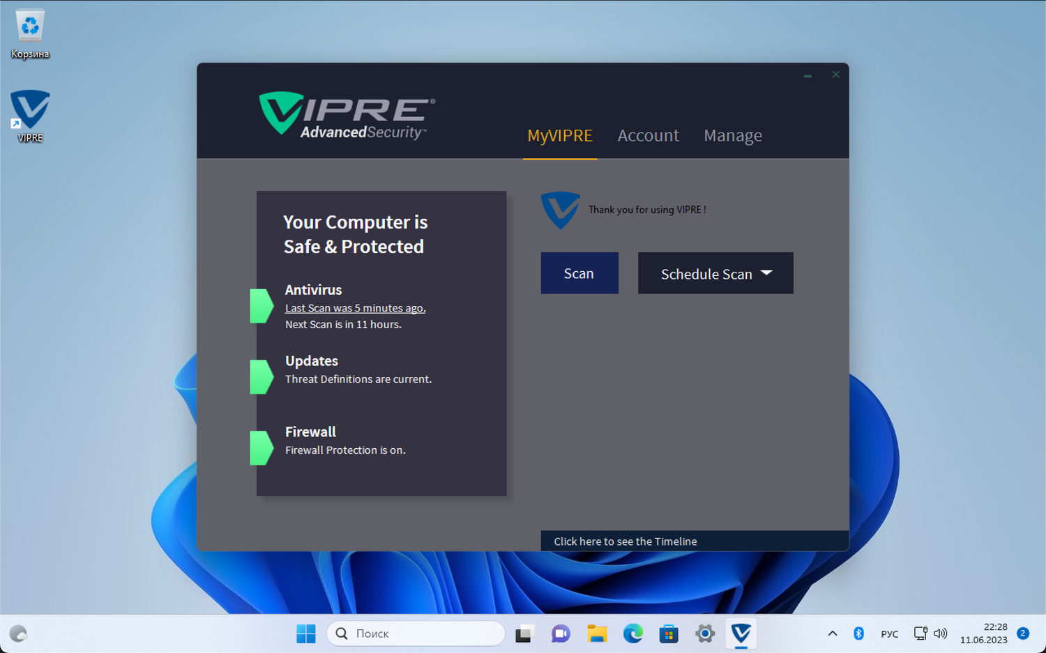
Task: Click the green Antivirus status marker
Action: [x=261, y=306]
